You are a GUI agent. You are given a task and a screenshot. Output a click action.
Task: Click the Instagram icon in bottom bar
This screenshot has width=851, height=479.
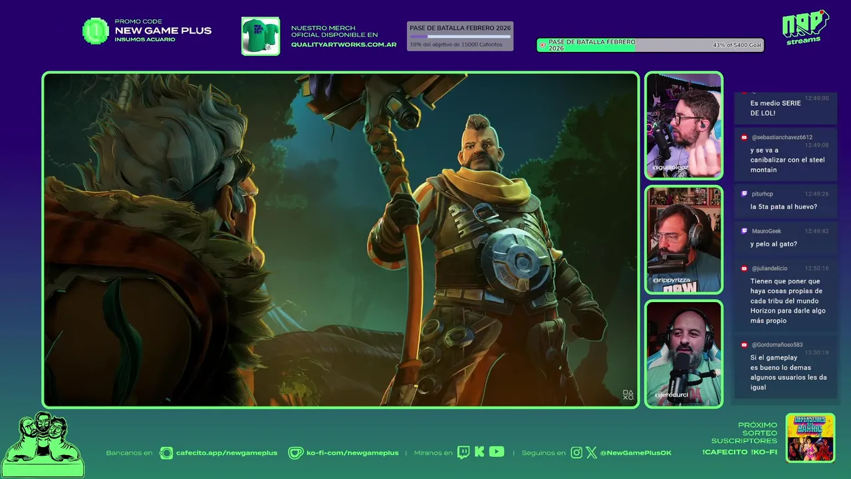(576, 452)
